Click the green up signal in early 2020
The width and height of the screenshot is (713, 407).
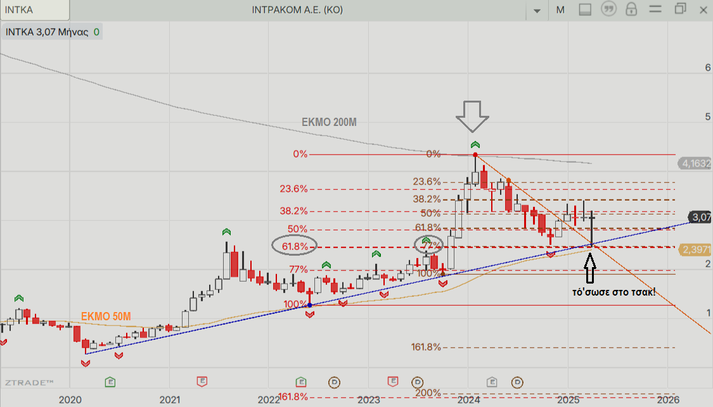(18, 298)
